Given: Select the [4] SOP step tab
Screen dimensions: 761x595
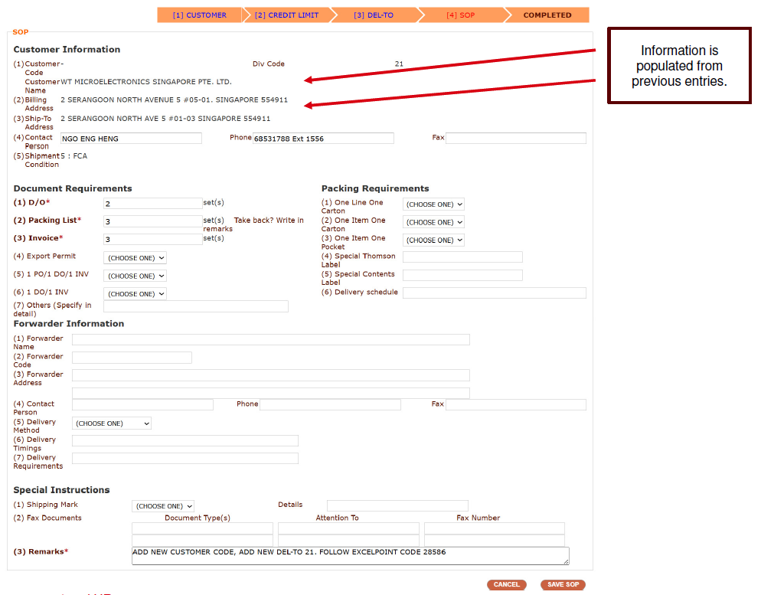Looking at the screenshot, I should click(x=461, y=15).
